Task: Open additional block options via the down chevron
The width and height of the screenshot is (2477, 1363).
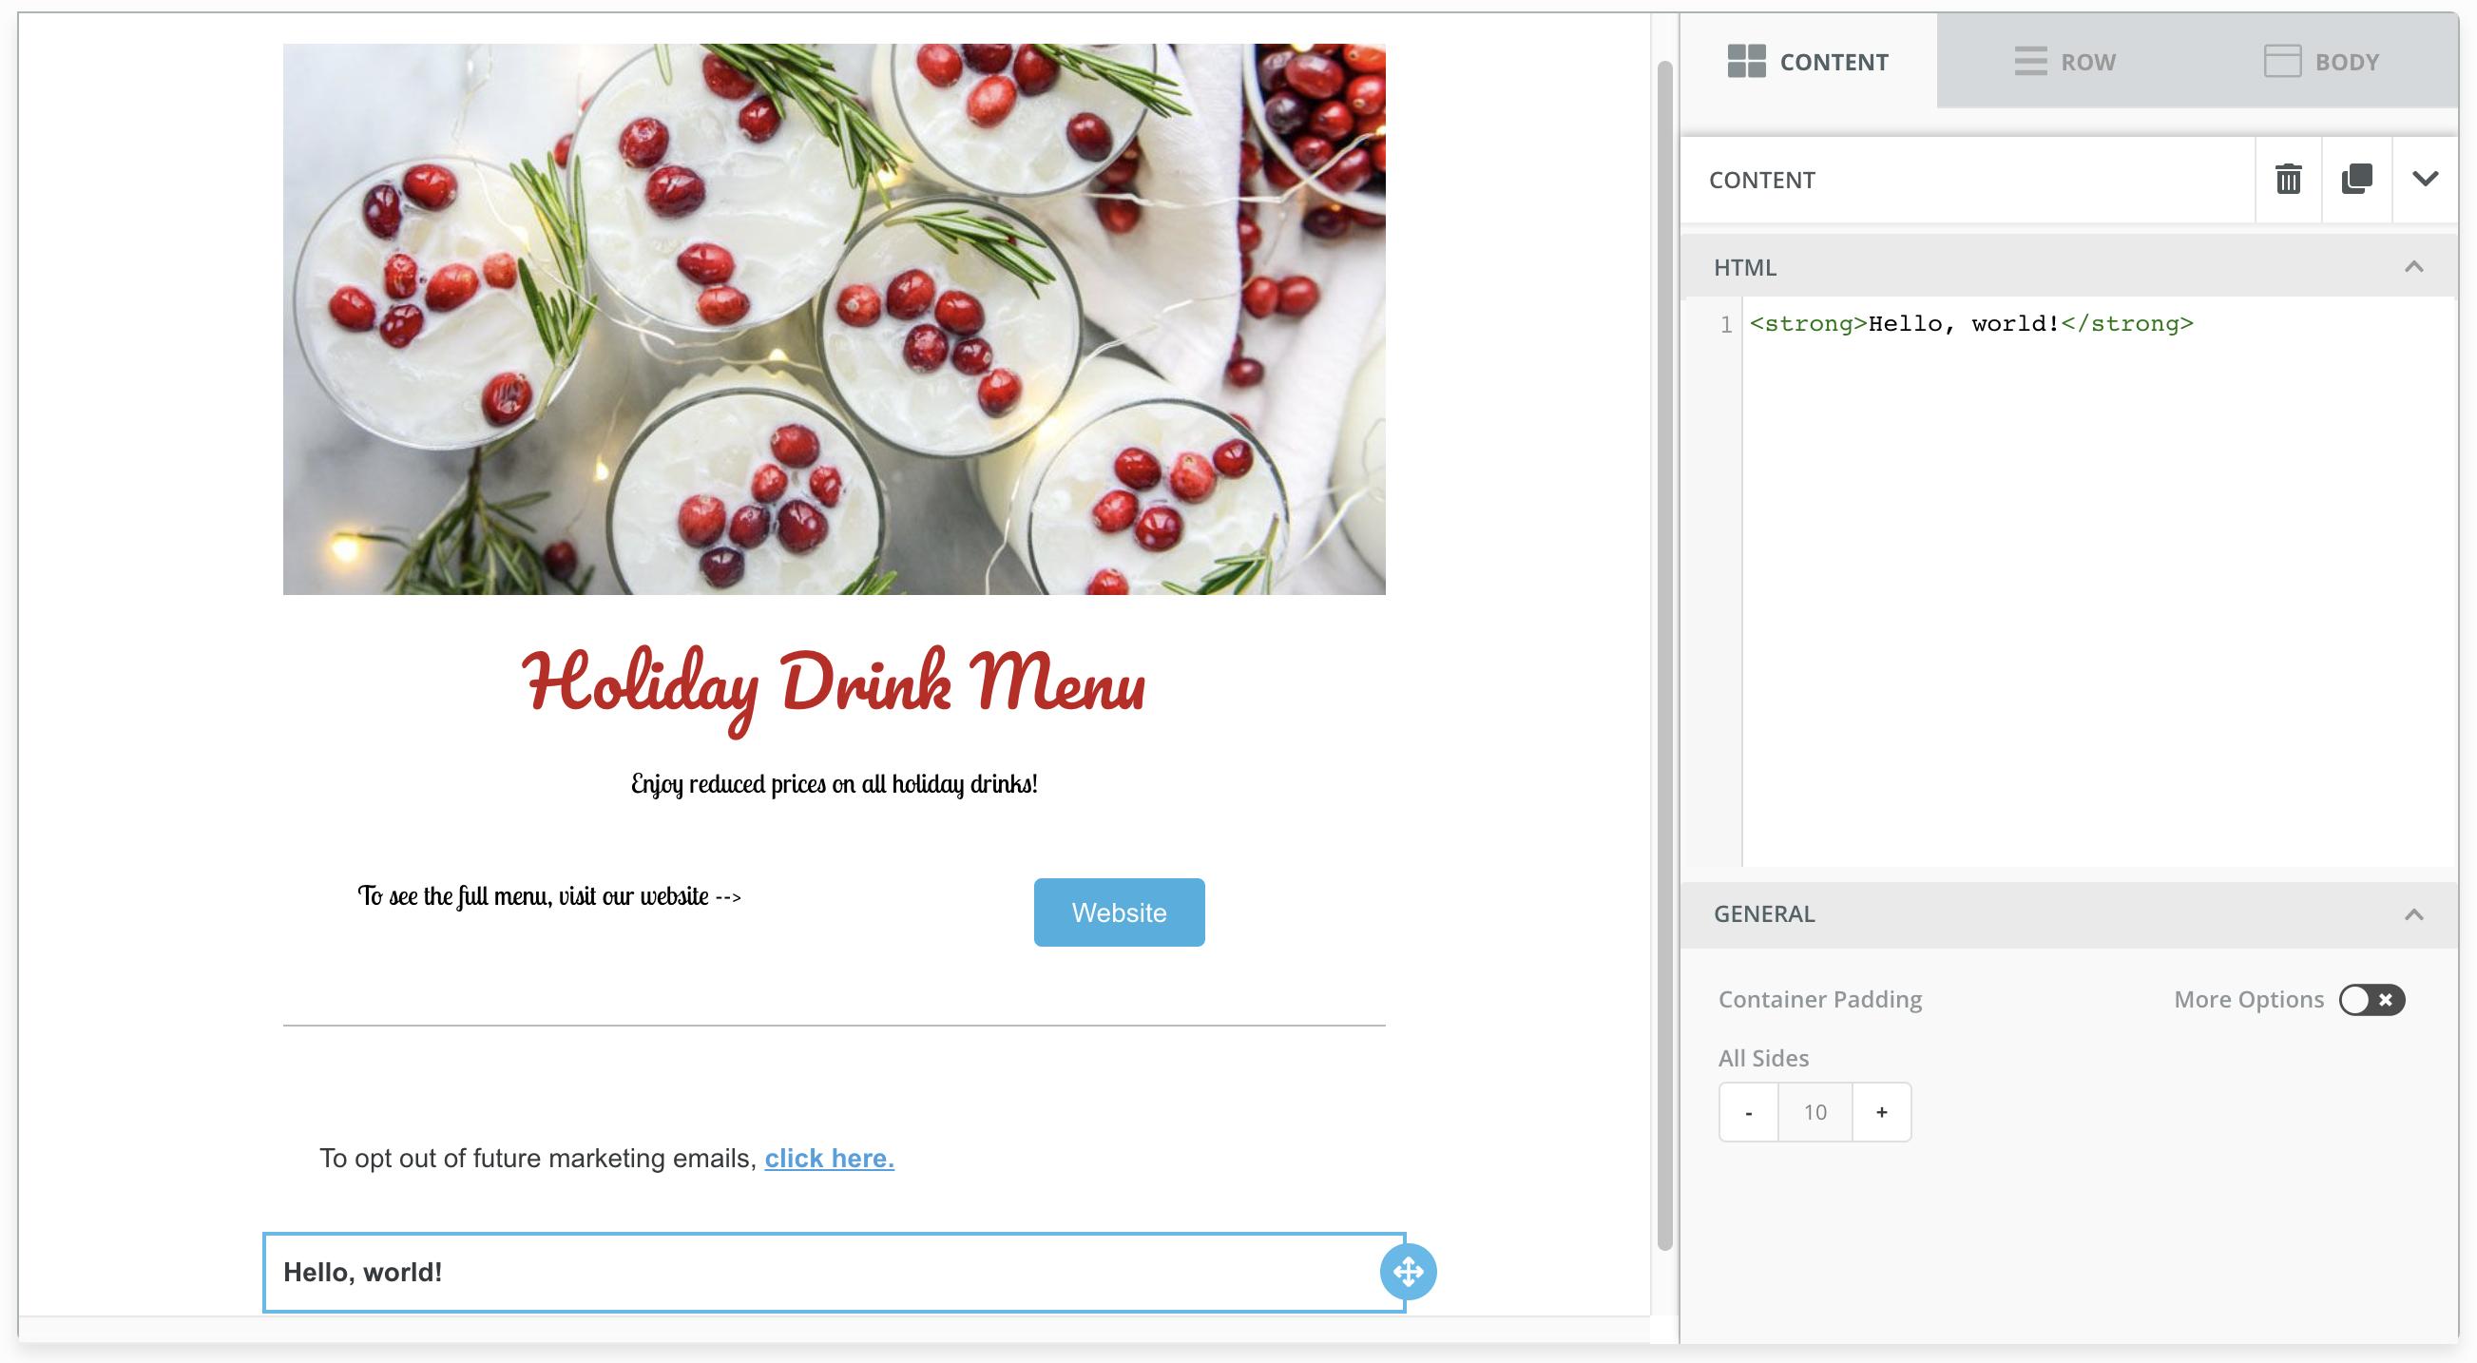Action: 2425,179
